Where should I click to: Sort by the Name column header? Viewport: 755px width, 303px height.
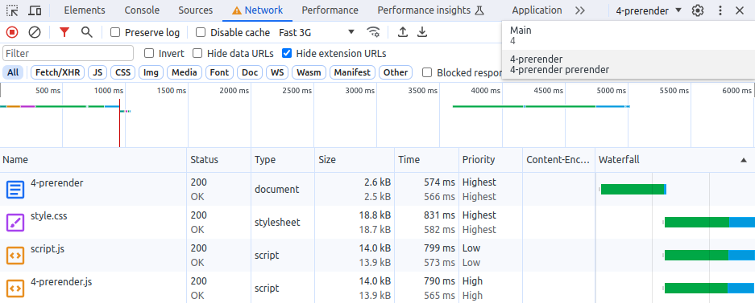click(93, 160)
